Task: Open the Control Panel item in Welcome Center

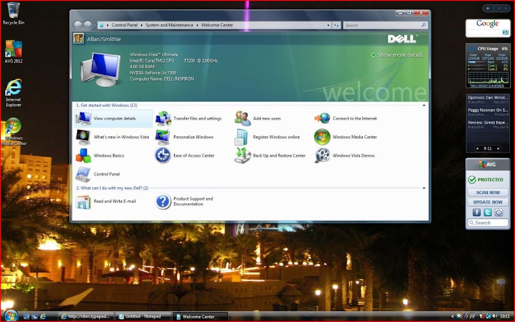Action: tap(98, 174)
